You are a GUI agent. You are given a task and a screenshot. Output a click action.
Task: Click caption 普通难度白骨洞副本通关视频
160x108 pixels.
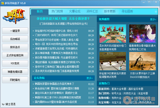[x=142, y=47]
